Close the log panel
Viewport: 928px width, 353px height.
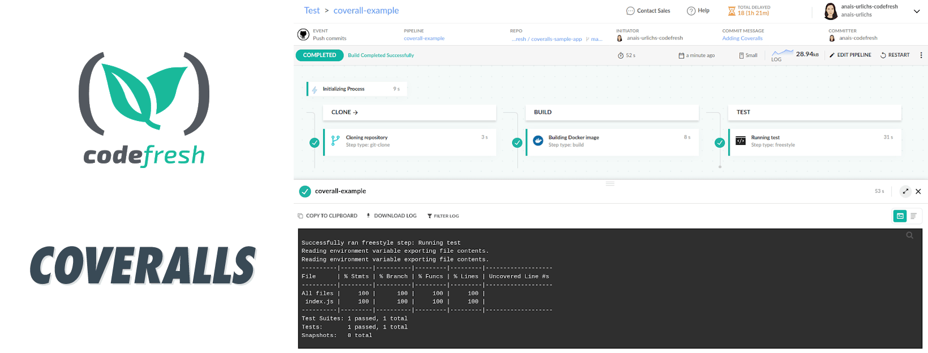point(918,191)
